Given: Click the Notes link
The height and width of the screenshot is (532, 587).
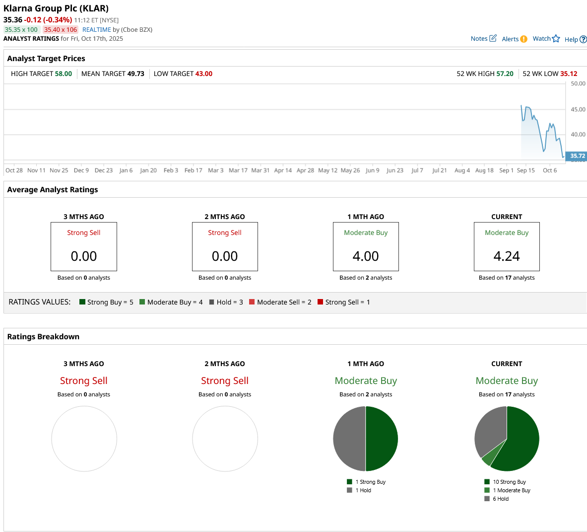Looking at the screenshot, I should [479, 39].
